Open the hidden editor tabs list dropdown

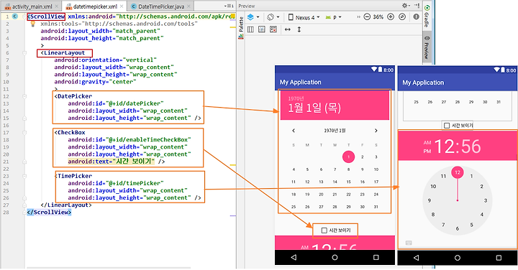point(229,6)
